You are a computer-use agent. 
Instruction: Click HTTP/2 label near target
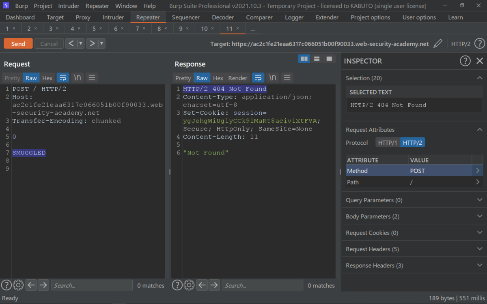(x=461, y=44)
